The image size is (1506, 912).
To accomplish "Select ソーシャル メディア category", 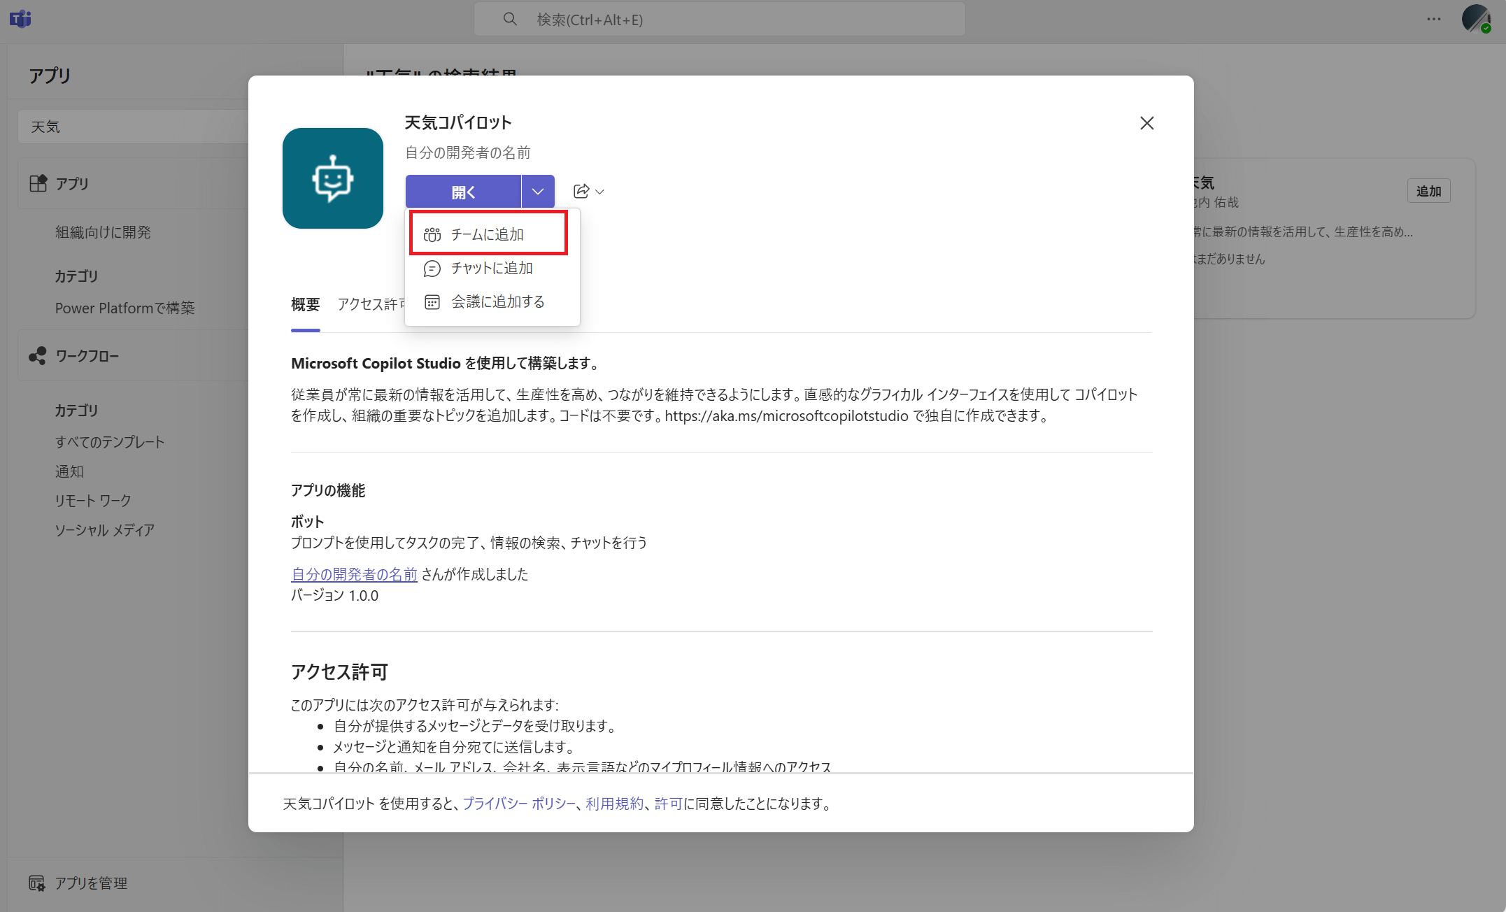I will pyautogui.click(x=105, y=530).
